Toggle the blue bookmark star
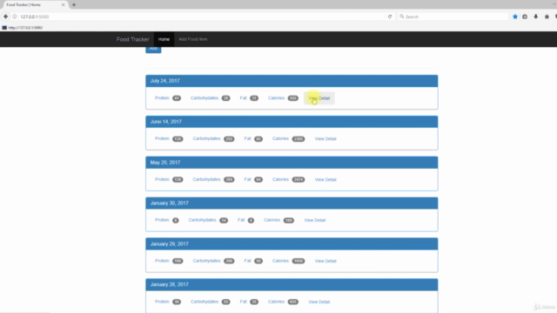 coord(514,17)
